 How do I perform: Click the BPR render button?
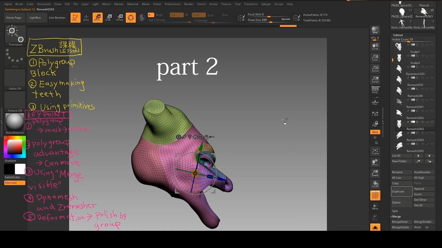375,30
